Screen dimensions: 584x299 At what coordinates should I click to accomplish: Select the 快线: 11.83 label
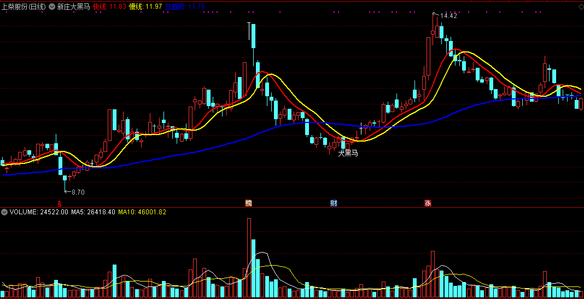110,7
